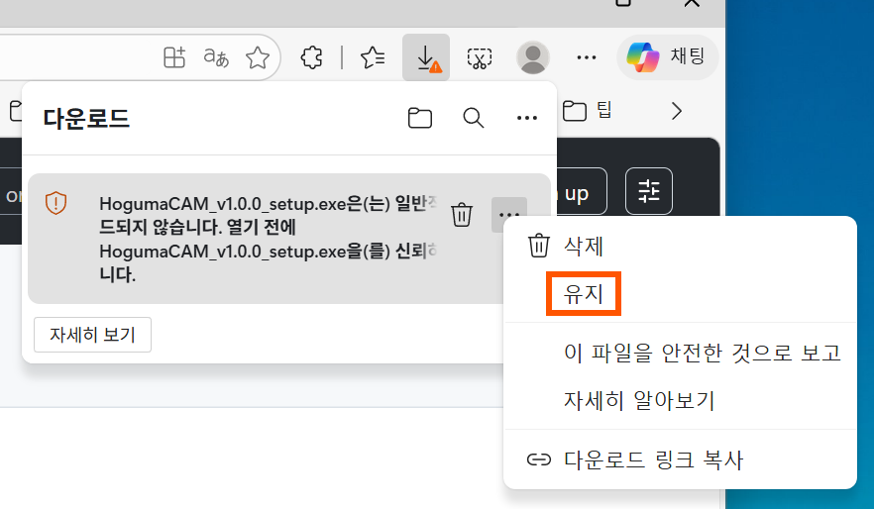Click the HogumaCAM_v1.0.0_setup.exe warning text
The image size is (874, 509).
(x=268, y=239)
